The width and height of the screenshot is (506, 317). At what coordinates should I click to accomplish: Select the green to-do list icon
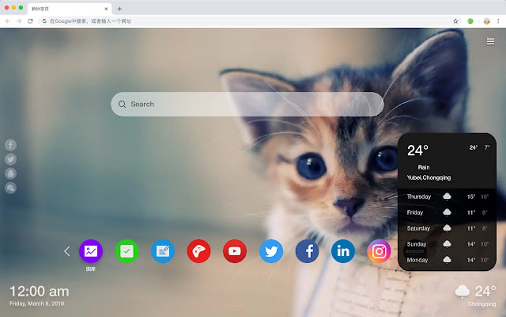tap(127, 251)
